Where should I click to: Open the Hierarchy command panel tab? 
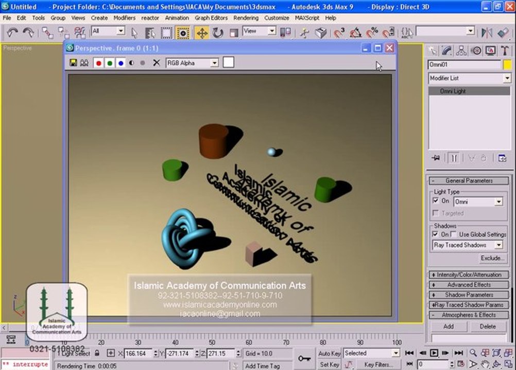461,50
